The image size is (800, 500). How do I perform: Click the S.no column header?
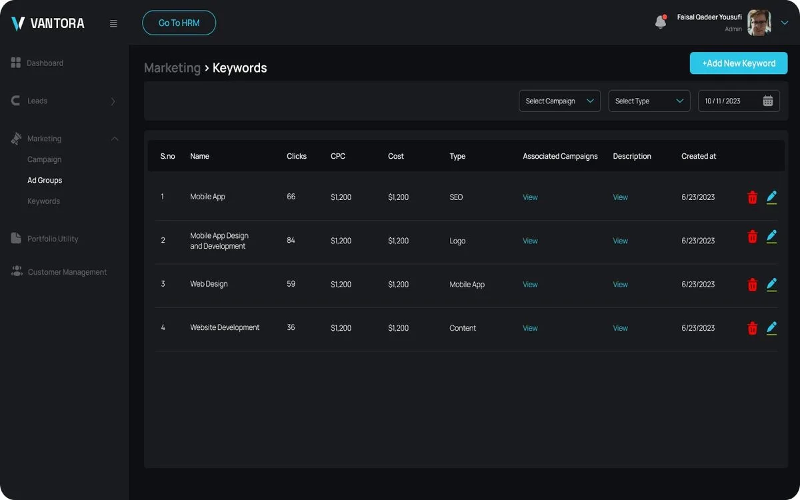click(x=167, y=156)
